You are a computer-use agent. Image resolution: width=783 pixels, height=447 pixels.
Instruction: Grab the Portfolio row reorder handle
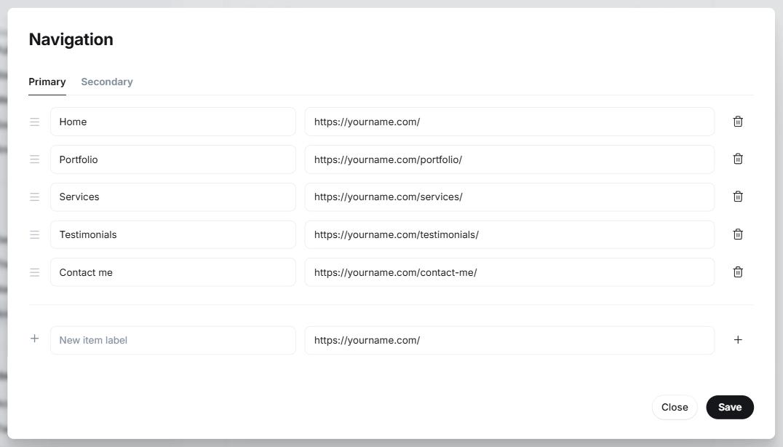click(34, 159)
